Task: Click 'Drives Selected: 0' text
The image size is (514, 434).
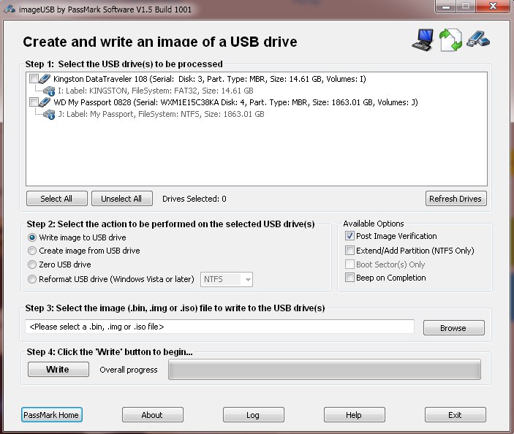Action: point(194,199)
